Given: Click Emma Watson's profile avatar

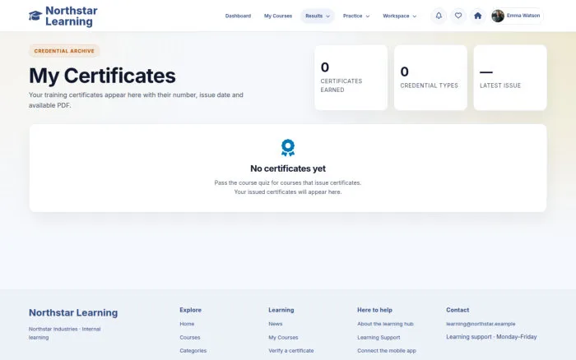Looking at the screenshot, I should click(498, 16).
